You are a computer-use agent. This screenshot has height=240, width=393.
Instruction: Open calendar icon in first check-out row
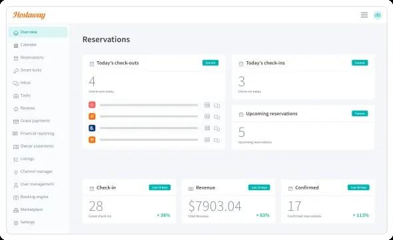coord(207,105)
